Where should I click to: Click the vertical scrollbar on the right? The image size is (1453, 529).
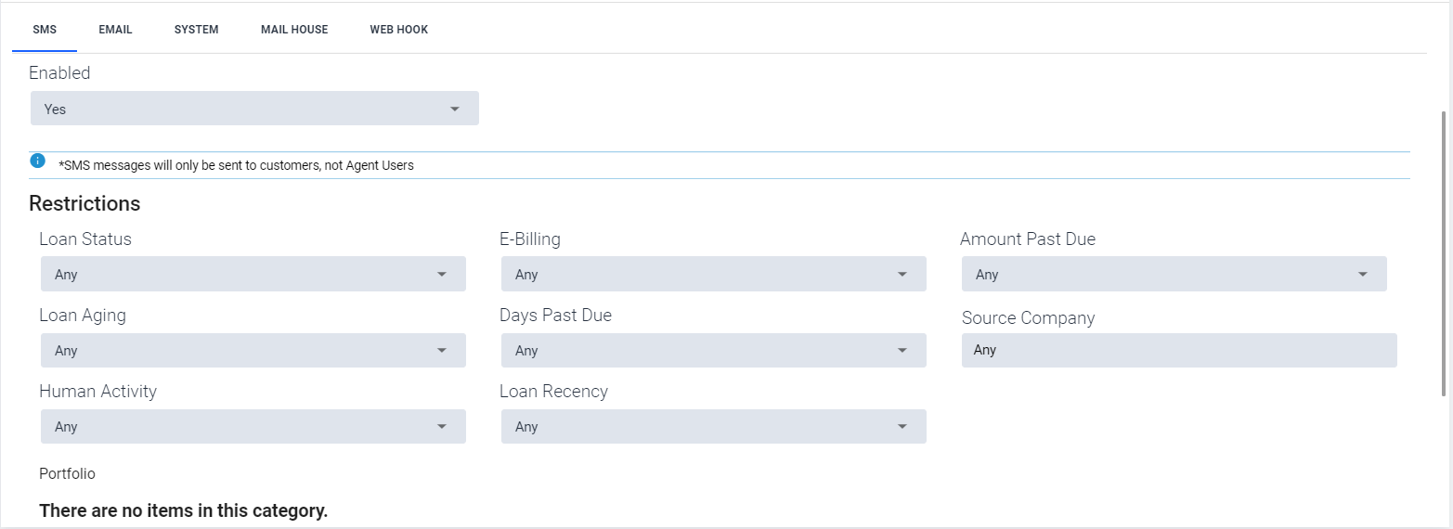1444,253
